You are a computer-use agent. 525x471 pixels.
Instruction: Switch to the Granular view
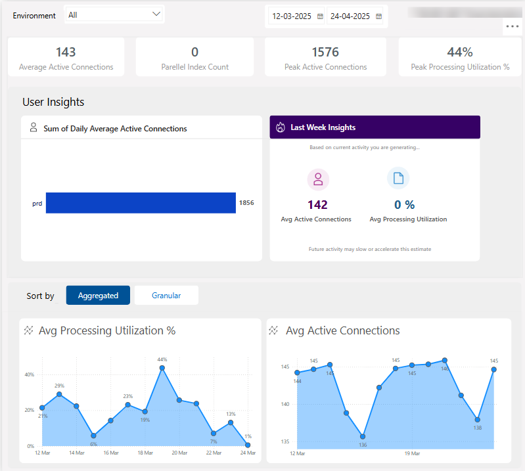coord(166,295)
